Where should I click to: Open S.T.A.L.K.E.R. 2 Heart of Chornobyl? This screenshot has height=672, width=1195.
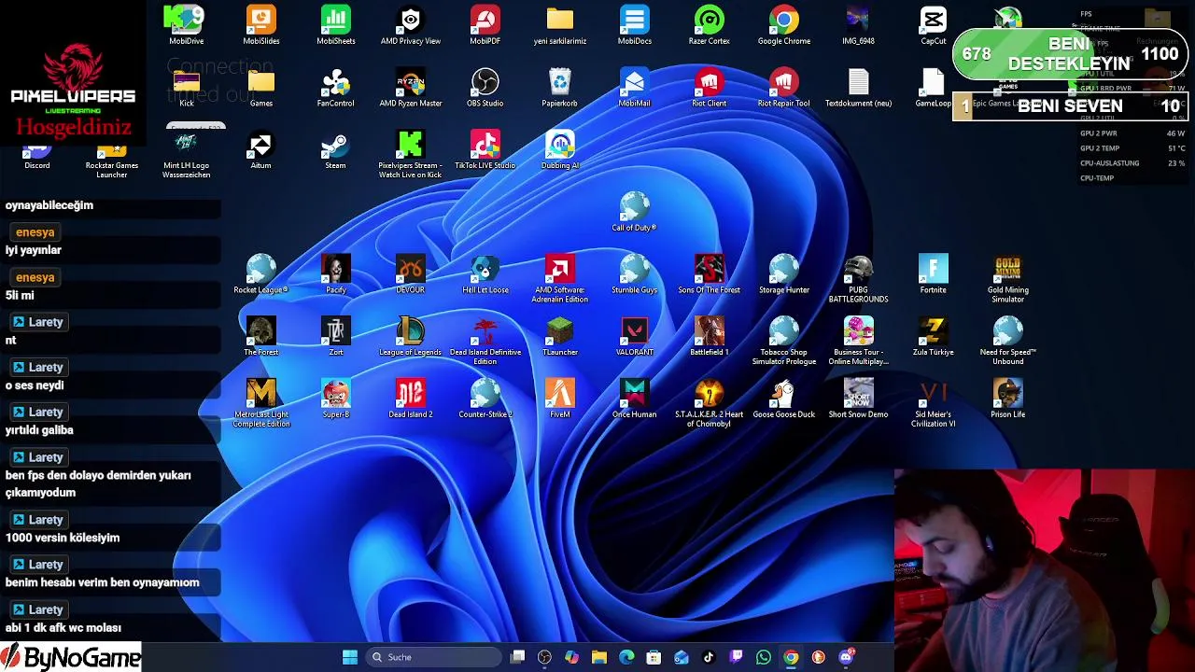click(x=710, y=404)
